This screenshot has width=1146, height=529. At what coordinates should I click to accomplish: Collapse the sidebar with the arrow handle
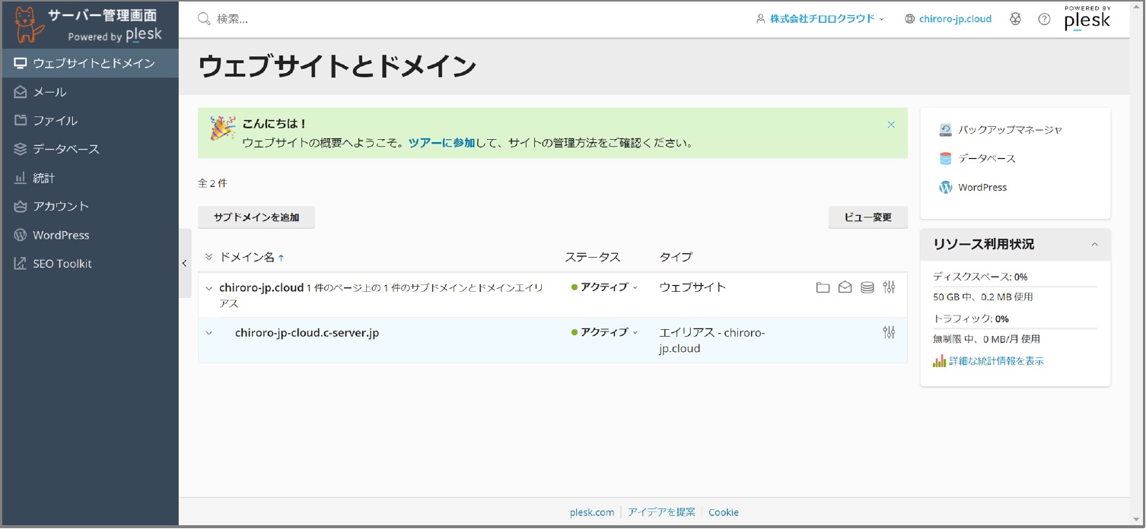pyautogui.click(x=185, y=264)
